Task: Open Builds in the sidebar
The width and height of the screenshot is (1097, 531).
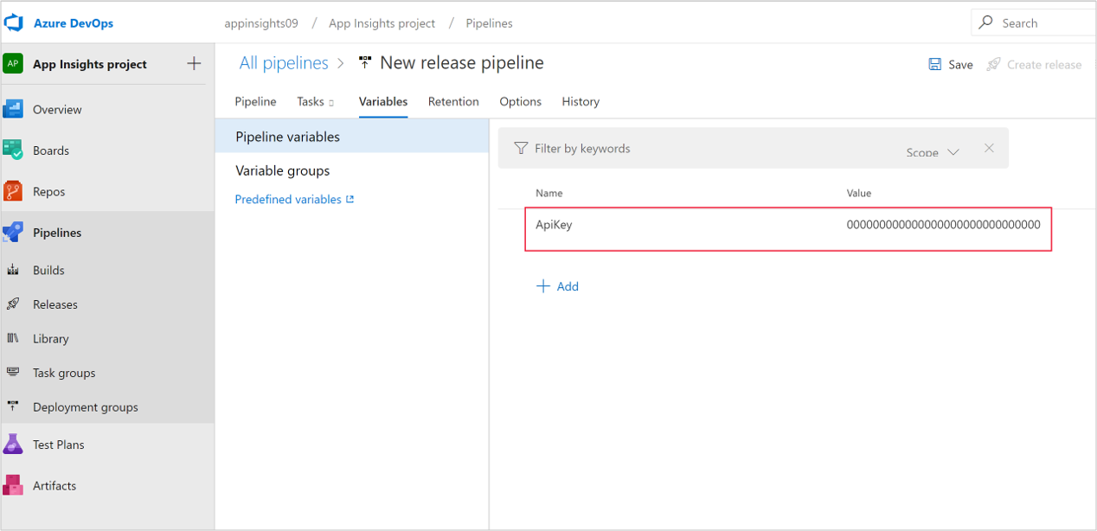Action: tap(48, 270)
